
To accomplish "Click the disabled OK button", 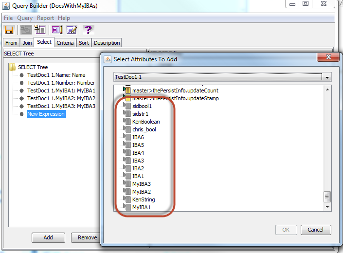I will tap(286, 230).
